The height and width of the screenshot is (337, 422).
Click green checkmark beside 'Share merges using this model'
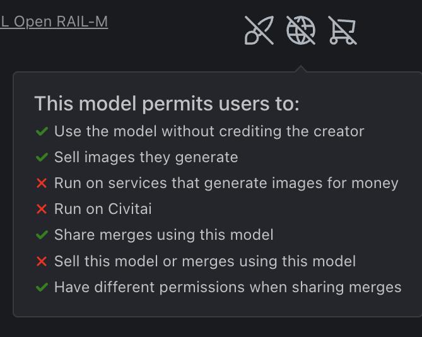pos(42,235)
